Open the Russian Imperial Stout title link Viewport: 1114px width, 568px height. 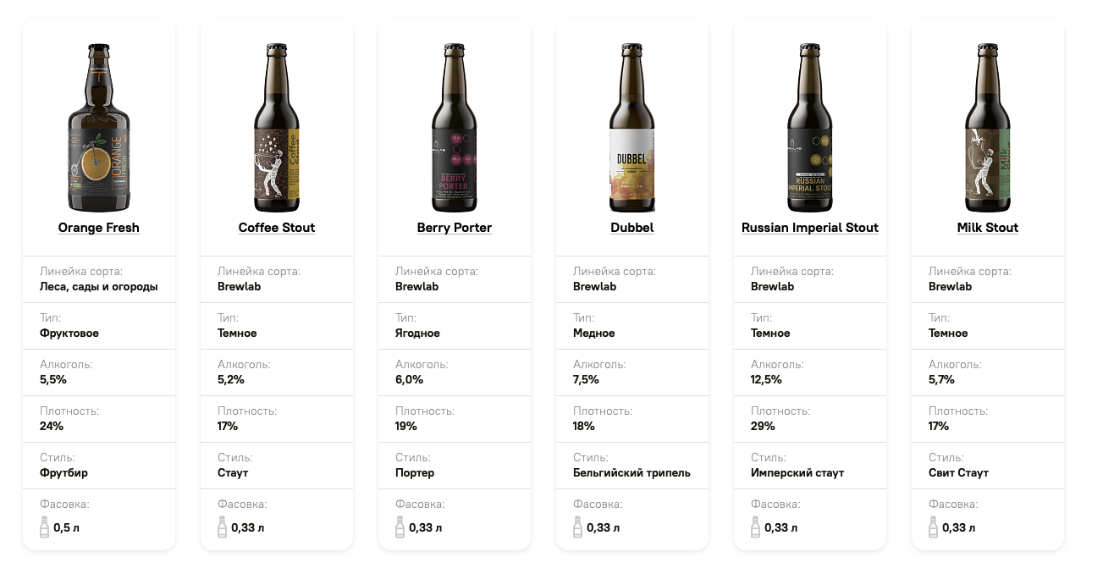pyautogui.click(x=810, y=228)
